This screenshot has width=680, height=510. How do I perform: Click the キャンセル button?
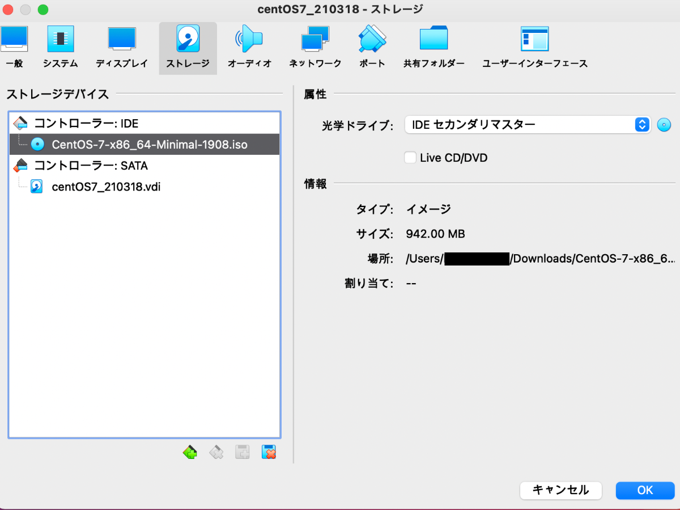click(x=561, y=490)
